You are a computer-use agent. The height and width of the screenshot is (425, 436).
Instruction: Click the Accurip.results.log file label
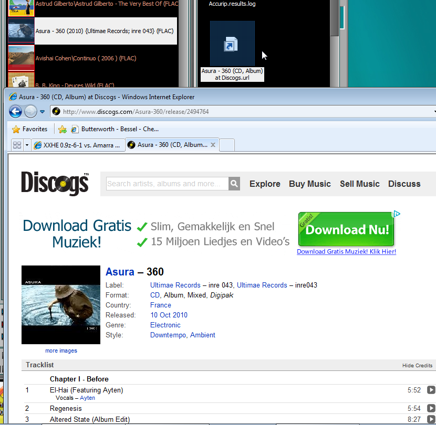tap(232, 4)
